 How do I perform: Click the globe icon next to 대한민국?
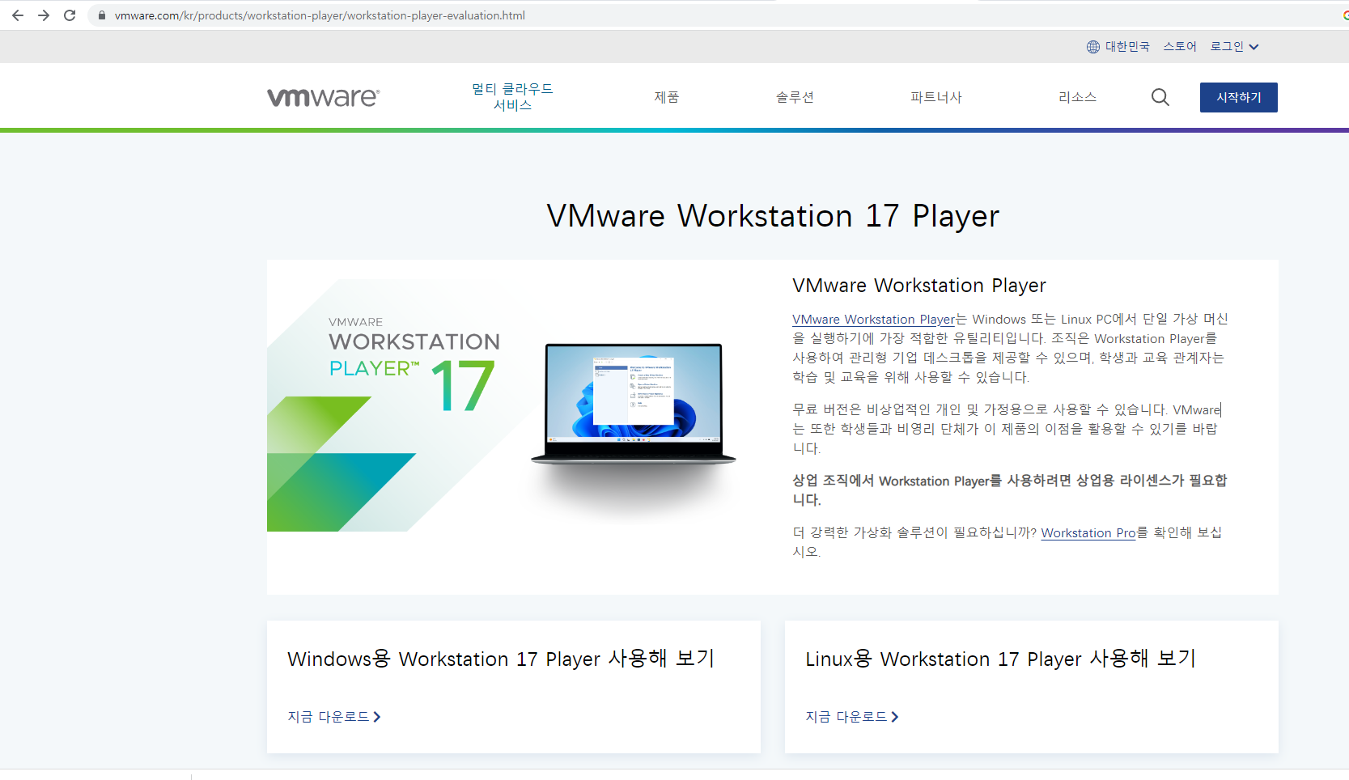pyautogui.click(x=1093, y=47)
